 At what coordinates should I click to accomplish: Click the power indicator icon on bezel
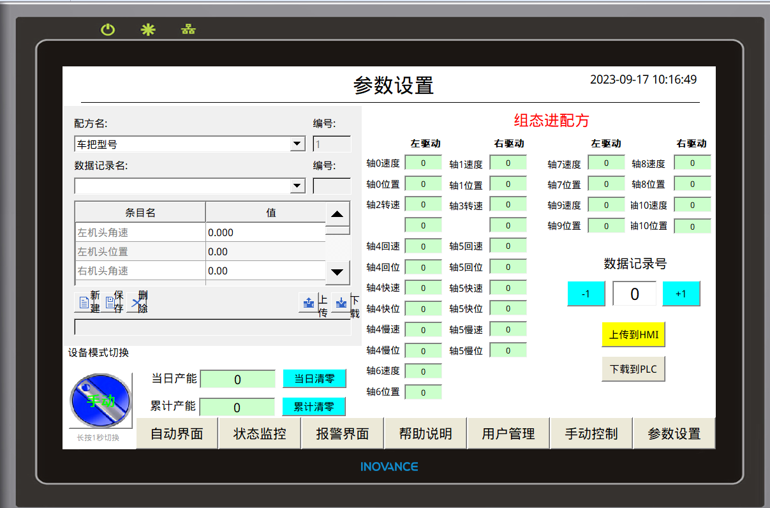point(108,29)
